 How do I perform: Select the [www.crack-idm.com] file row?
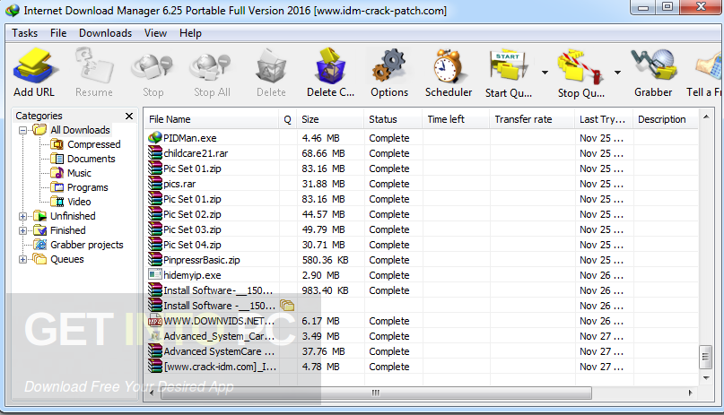click(421, 366)
